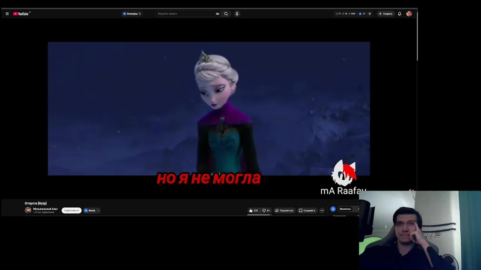Viewport: 481px width, 270px height.
Task: Click the eye stat showing 869
Action: pyautogui.click(x=352, y=13)
